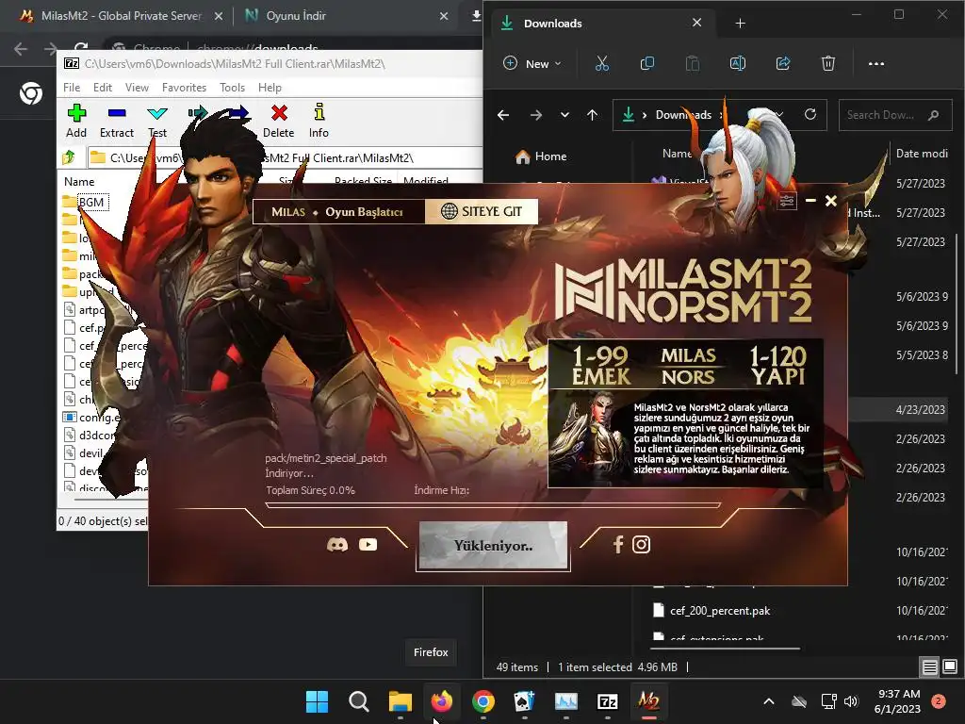Screen dimensions: 965x724
Task: Click the Copy icon in Explorer toolbar
Action: point(646,63)
